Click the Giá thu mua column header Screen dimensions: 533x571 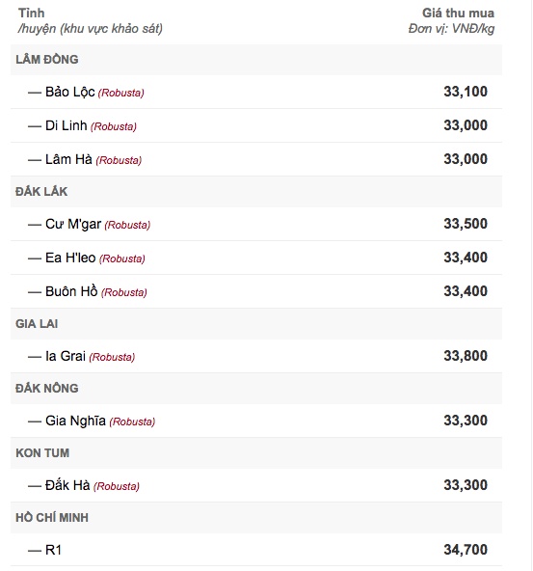coord(458,14)
